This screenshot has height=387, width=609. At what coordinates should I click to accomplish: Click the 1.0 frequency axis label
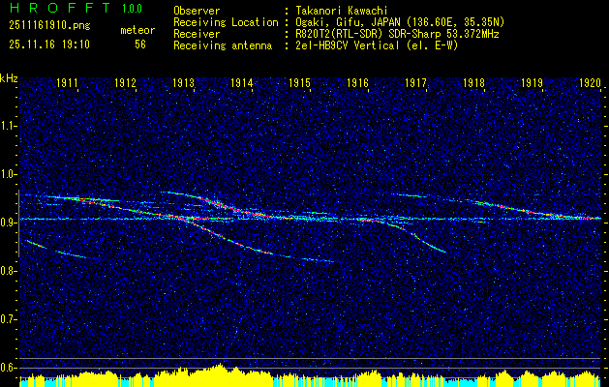pyautogui.click(x=8, y=174)
